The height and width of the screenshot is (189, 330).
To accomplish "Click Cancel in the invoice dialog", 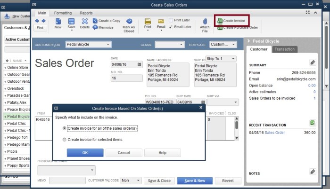I will click(124, 153).
